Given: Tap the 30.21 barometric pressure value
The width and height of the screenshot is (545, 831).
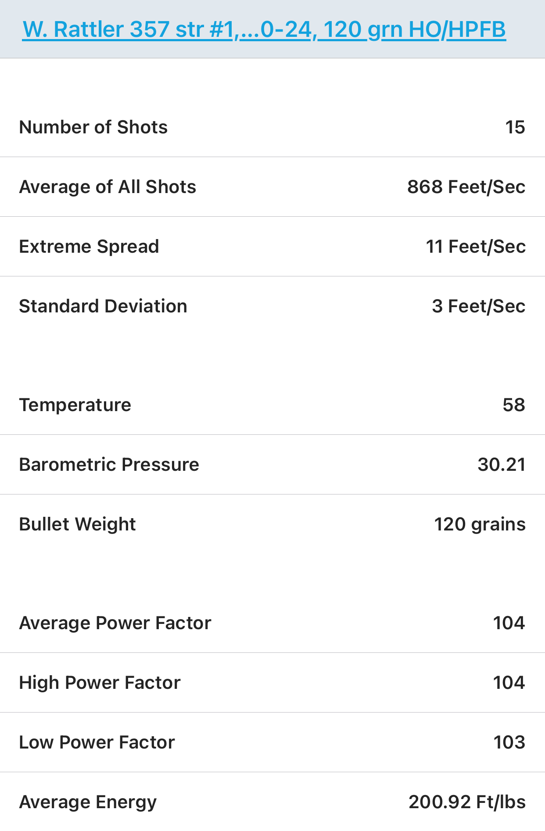Looking at the screenshot, I should pyautogui.click(x=502, y=465).
